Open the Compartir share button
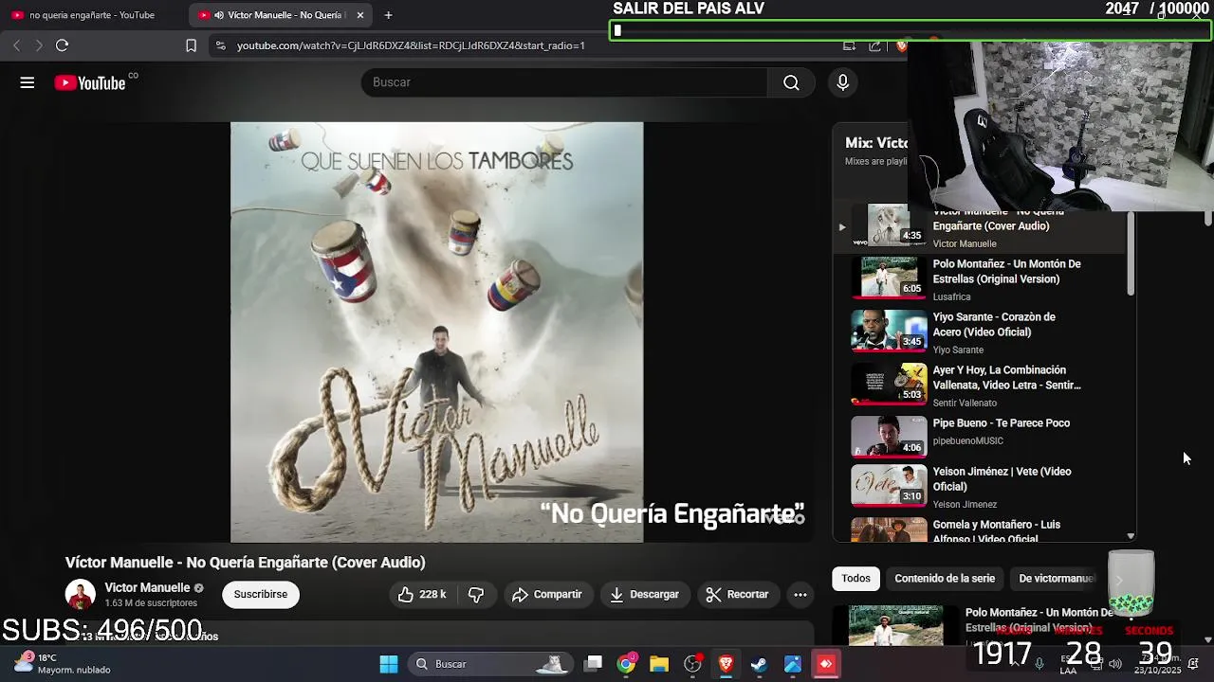Viewport: 1214px width, 682px height. click(x=547, y=594)
